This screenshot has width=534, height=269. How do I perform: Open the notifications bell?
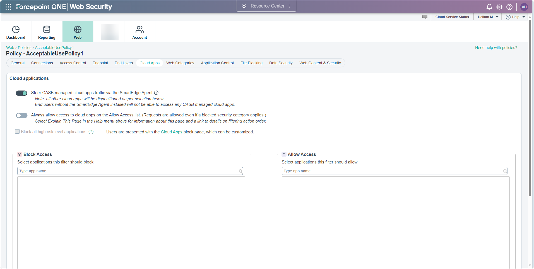(489, 7)
